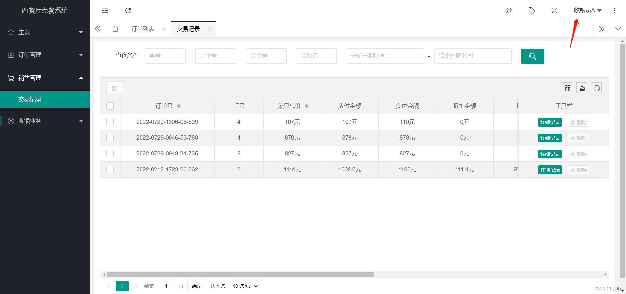The height and width of the screenshot is (294, 626).
Task: Expand the 收银业务 sidebar menu
Action: 45,121
